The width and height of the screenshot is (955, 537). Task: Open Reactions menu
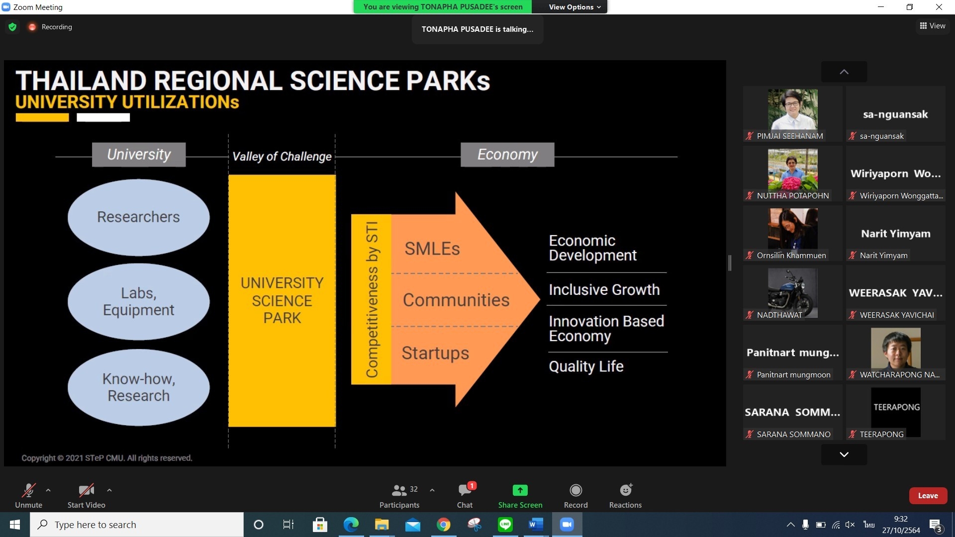tap(625, 496)
